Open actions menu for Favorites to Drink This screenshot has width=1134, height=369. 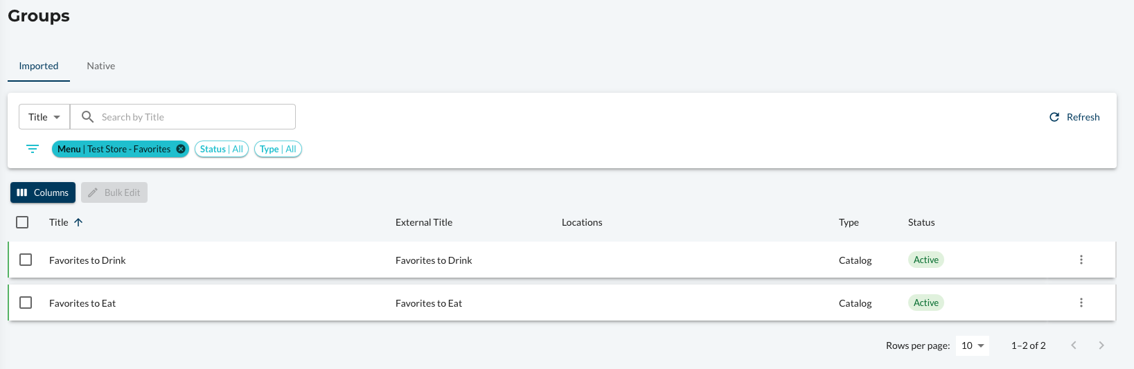pos(1081,260)
